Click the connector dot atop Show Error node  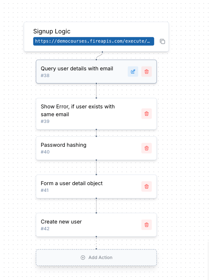96,98
